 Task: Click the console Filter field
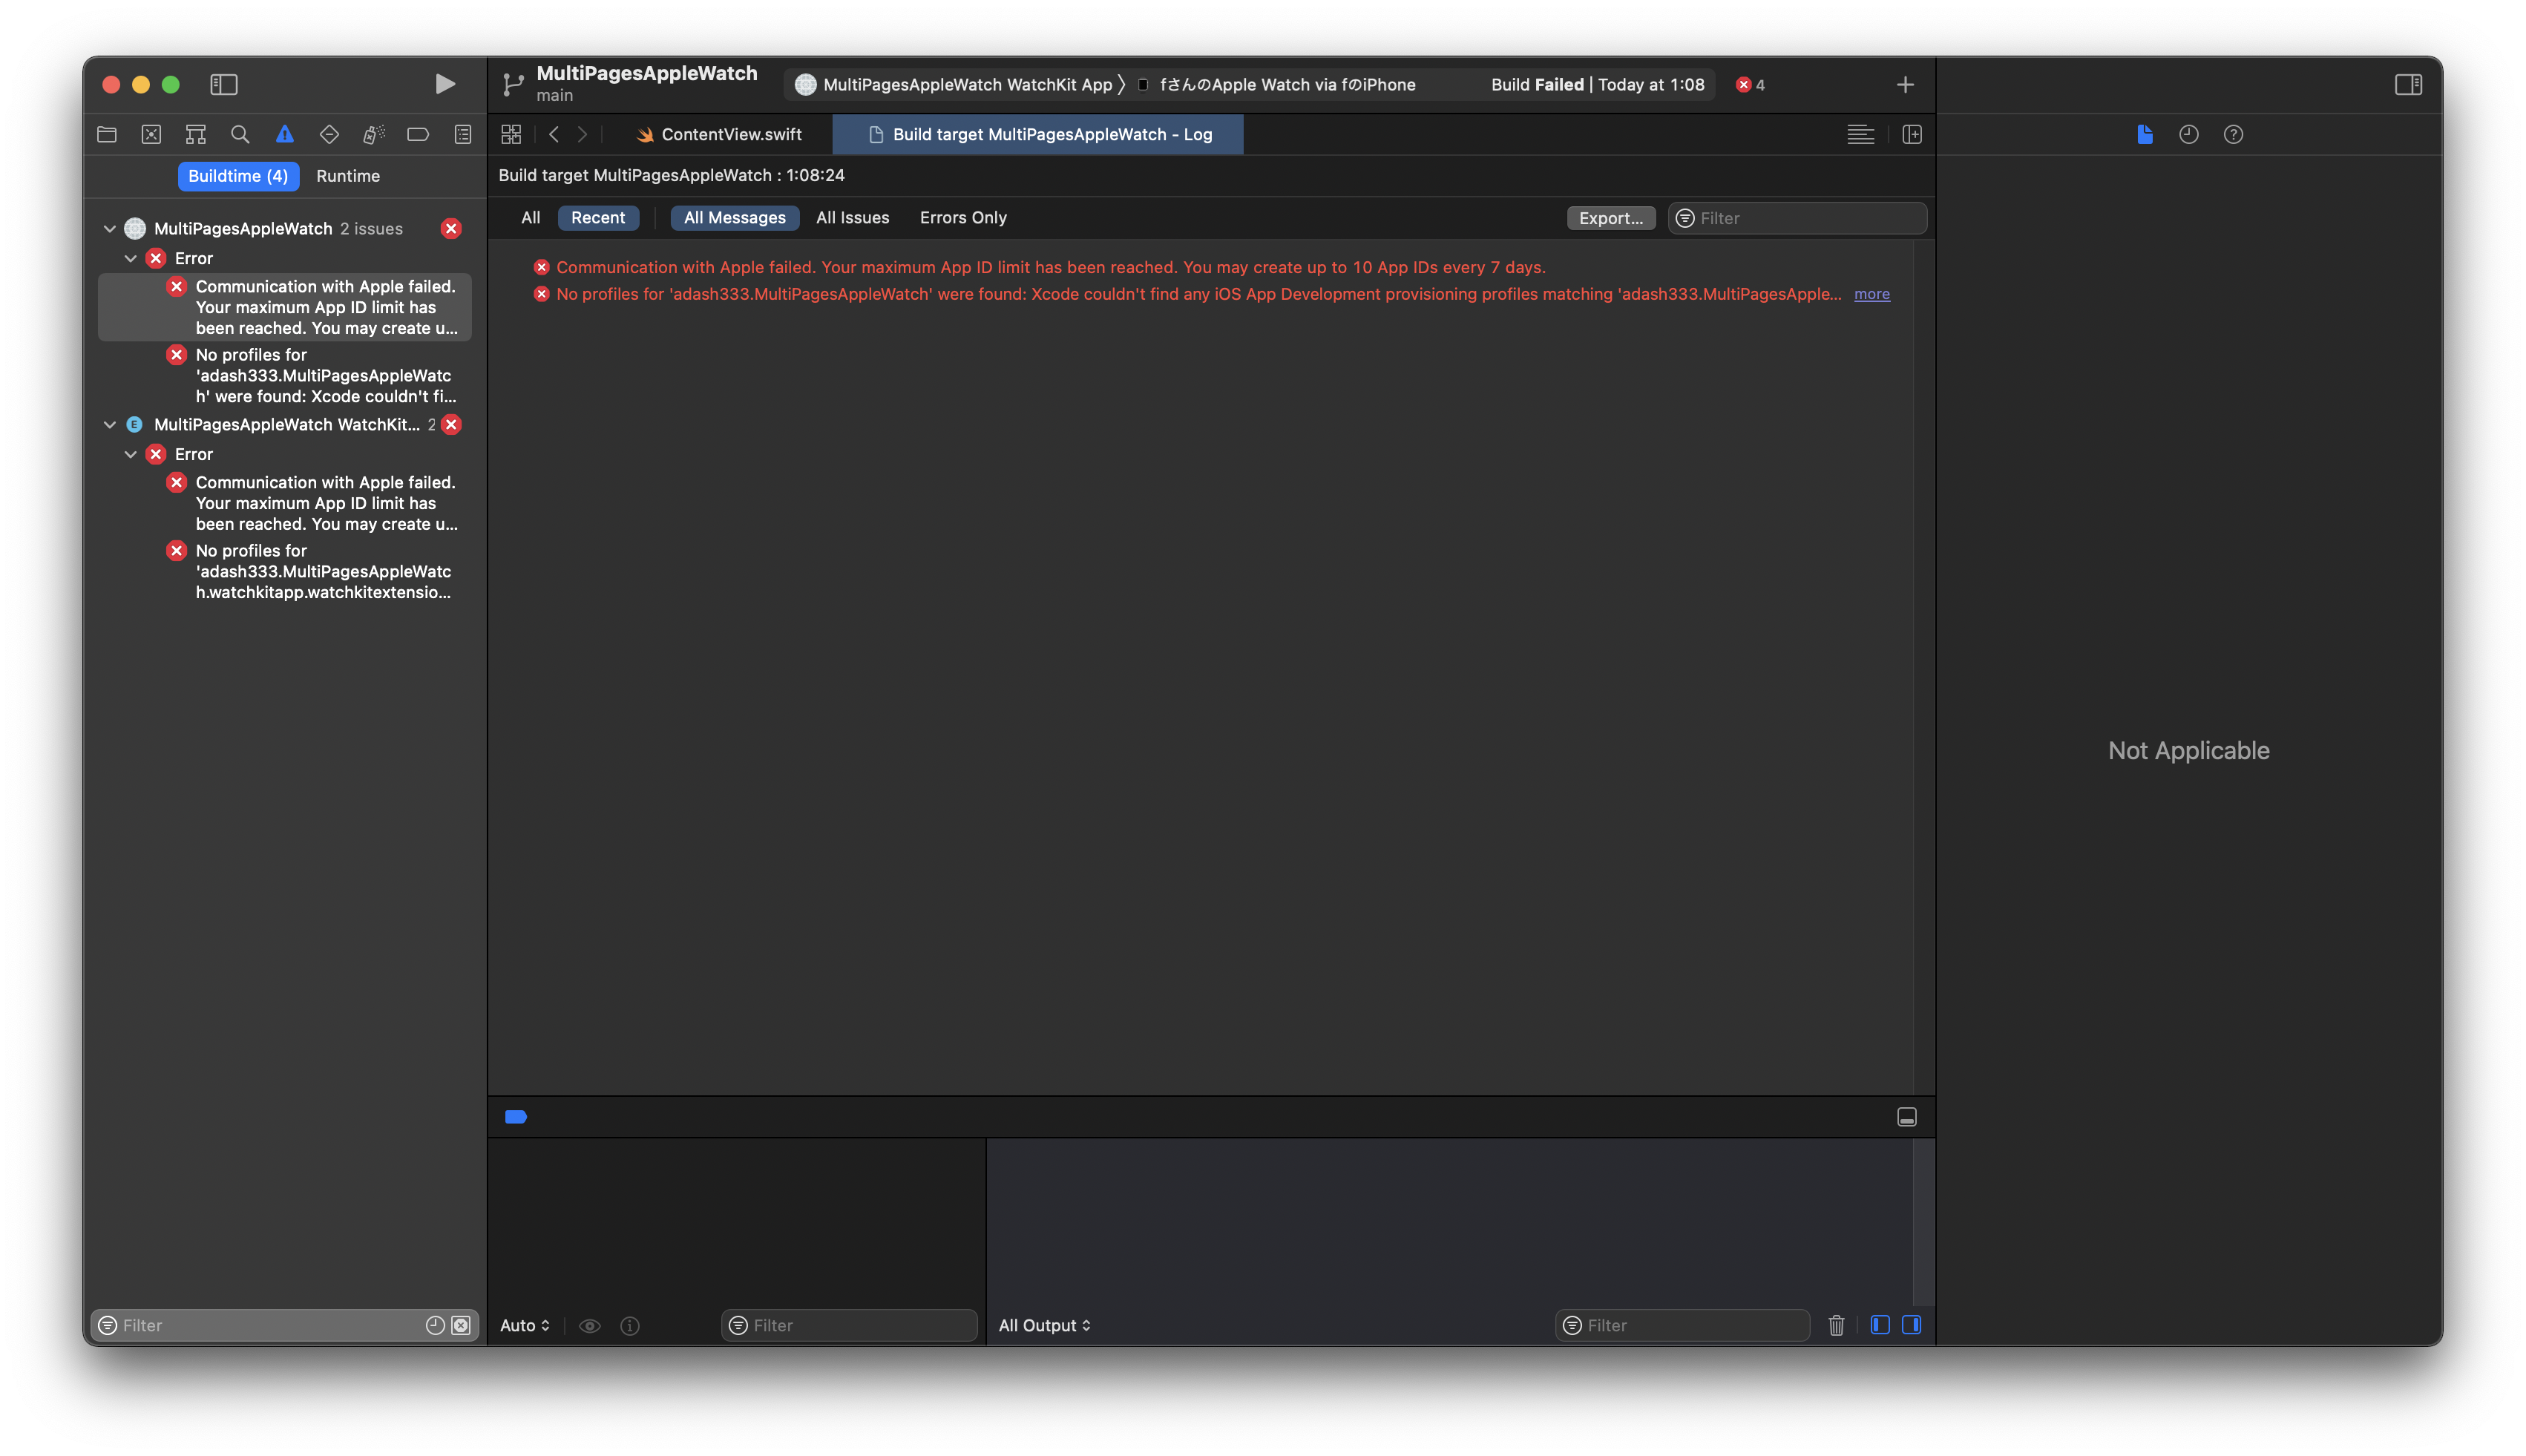pos(1682,1325)
